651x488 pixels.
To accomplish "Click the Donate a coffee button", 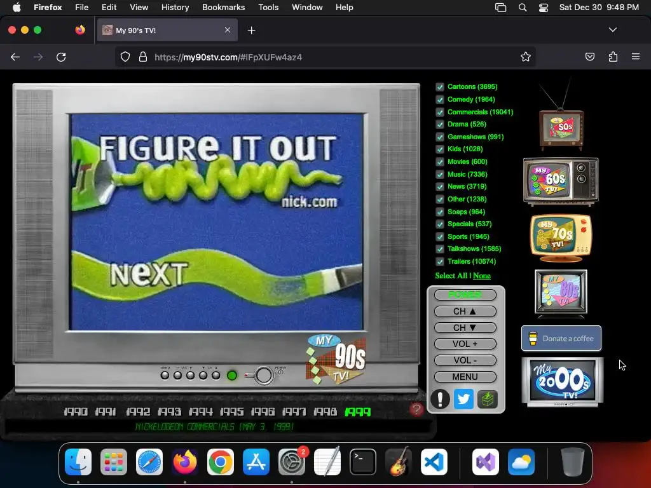I will [x=561, y=338].
